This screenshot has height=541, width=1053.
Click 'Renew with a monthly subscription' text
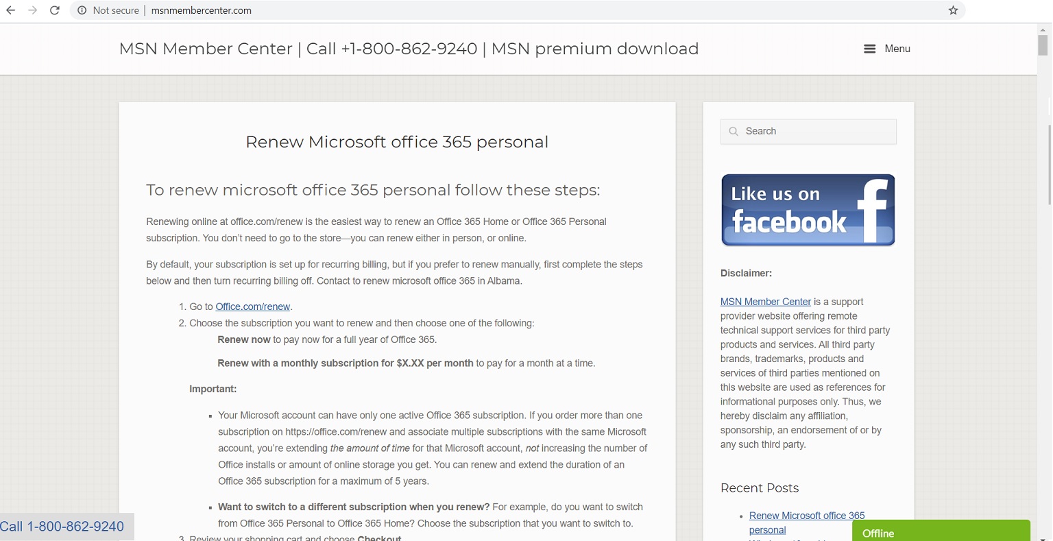[x=346, y=363]
